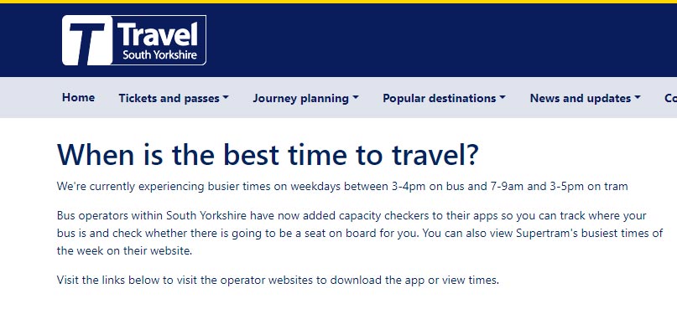Click the yellow stripe at page top
This screenshot has height=309, width=677.
point(339,2)
